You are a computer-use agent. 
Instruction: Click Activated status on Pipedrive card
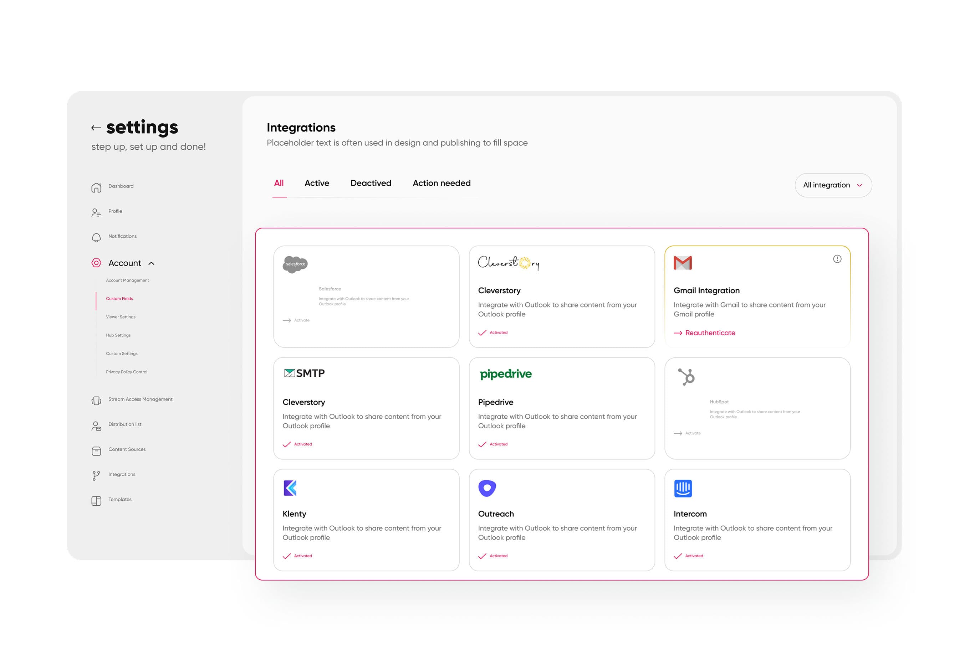pyautogui.click(x=493, y=444)
